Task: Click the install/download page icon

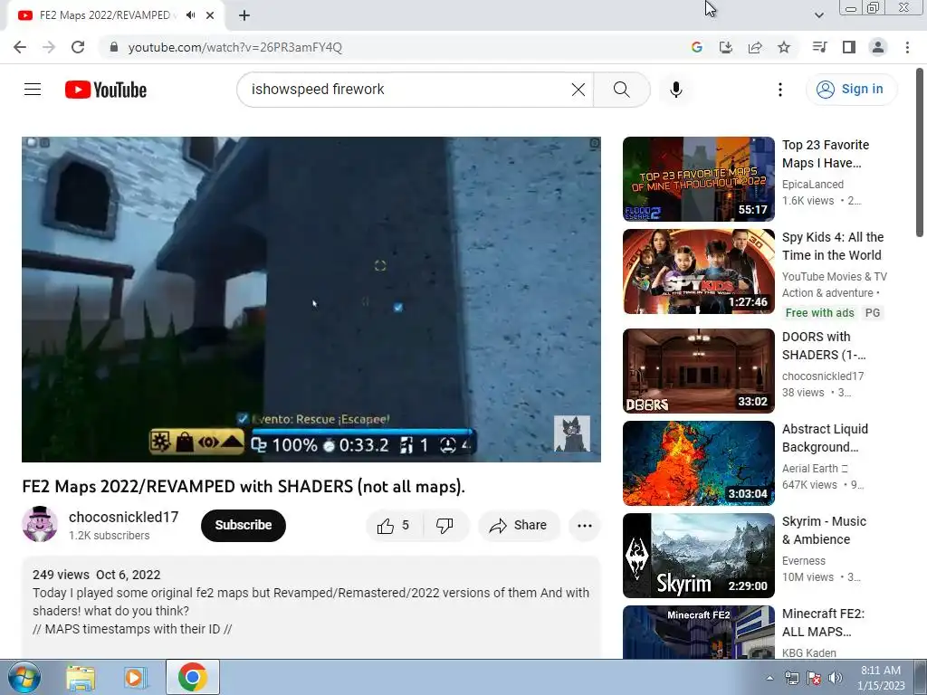Action: point(725,47)
